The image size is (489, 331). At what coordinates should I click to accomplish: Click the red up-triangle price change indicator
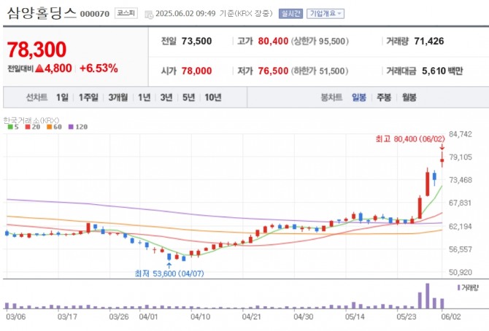coord(38,69)
